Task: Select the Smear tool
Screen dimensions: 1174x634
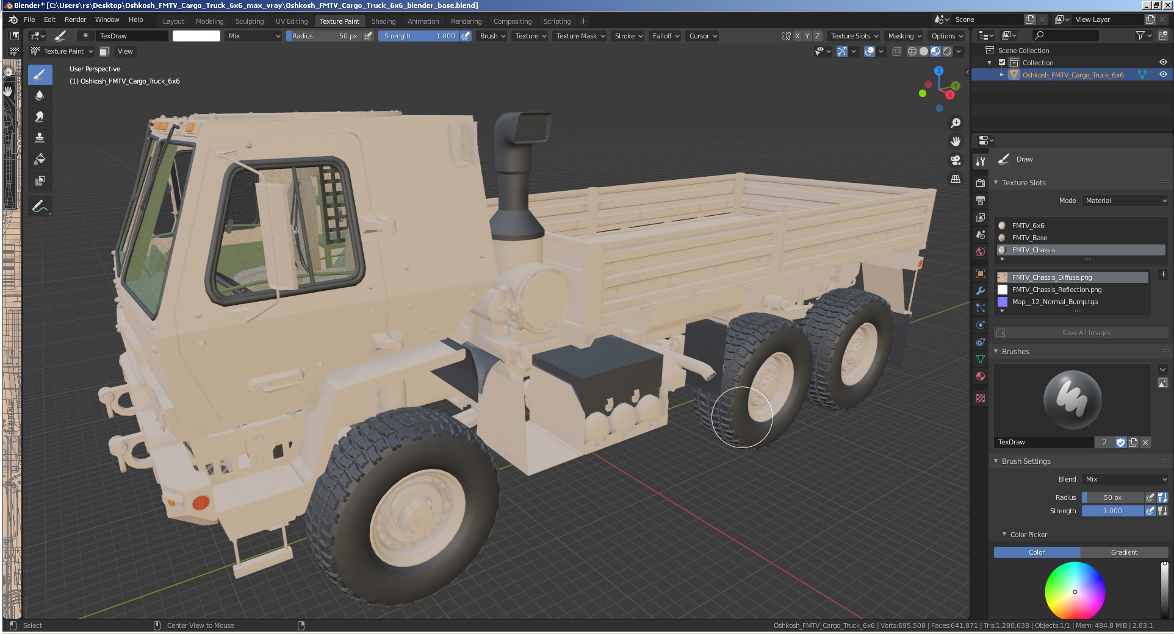Action: pos(40,116)
